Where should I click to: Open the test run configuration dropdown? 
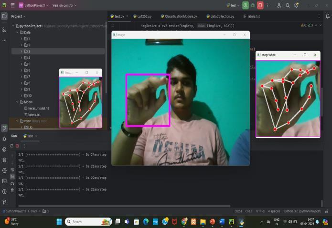[x=233, y=5]
